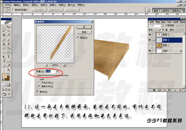Image resolution: width=186 pixels, height=130 pixels.
Task: Click the 取消 cancel button
Action: pos(84,32)
